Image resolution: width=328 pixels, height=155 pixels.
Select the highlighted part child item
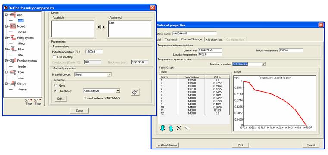click(x=21, y=21)
